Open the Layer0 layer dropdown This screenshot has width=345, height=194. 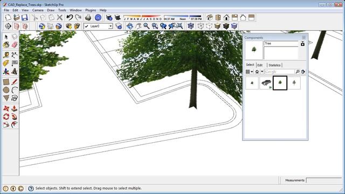tap(111, 26)
